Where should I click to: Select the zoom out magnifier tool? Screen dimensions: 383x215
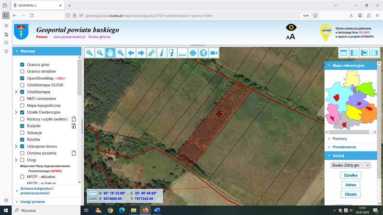(x=100, y=53)
